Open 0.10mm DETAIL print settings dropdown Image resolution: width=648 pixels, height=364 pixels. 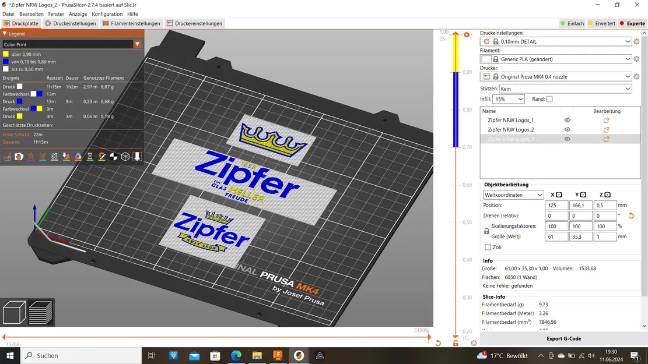click(x=556, y=42)
